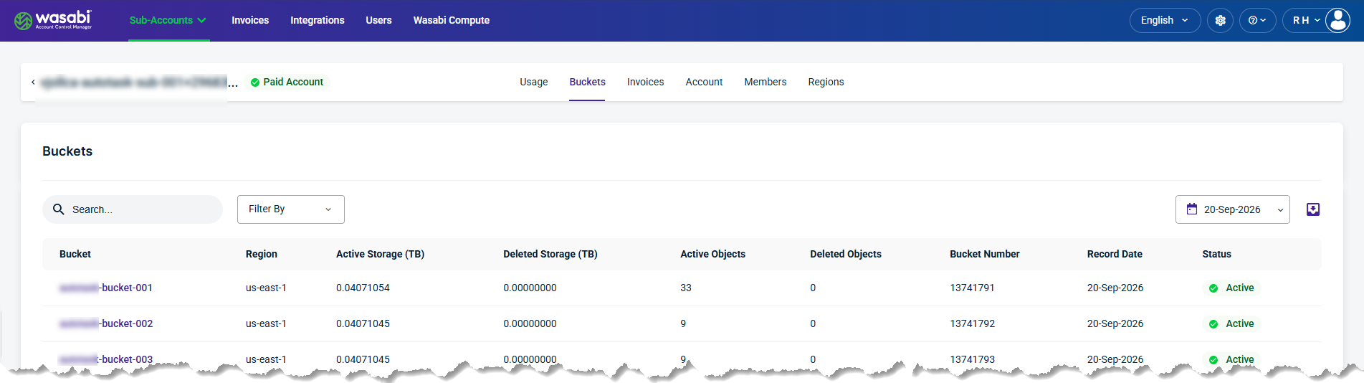The height and width of the screenshot is (383, 1364).
Task: Switch to the Usage tab
Action: point(534,82)
